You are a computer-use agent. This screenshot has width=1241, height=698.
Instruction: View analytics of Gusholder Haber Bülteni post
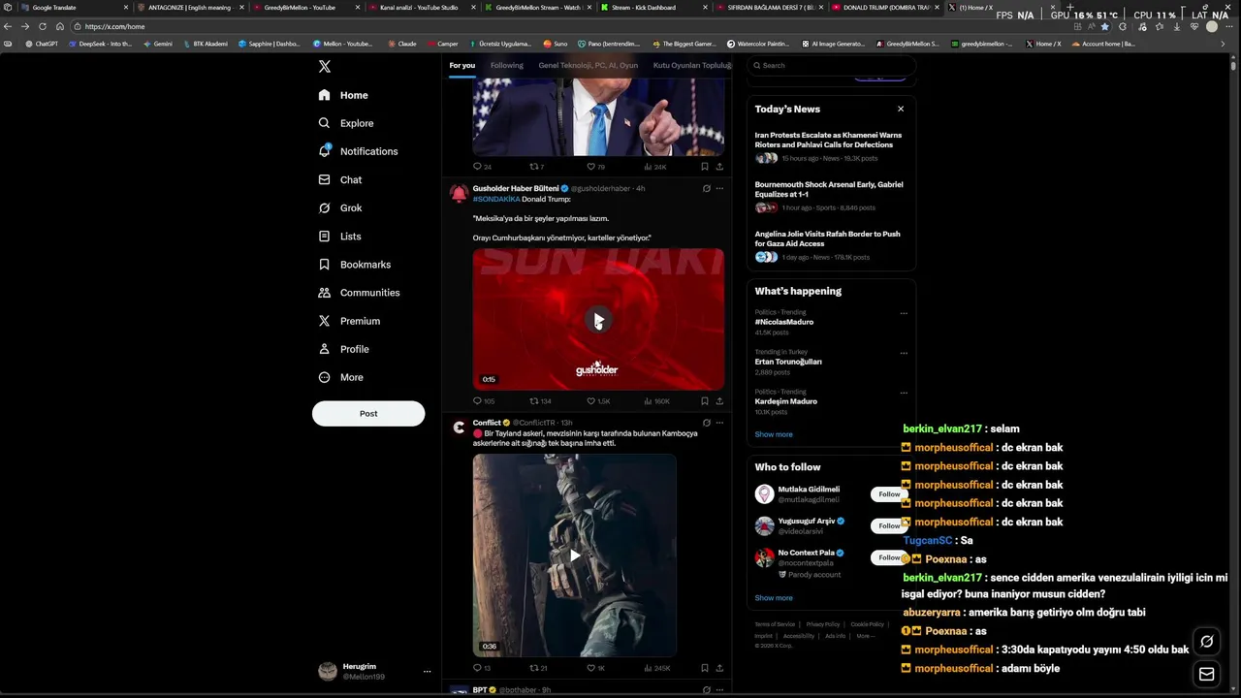pos(656,400)
